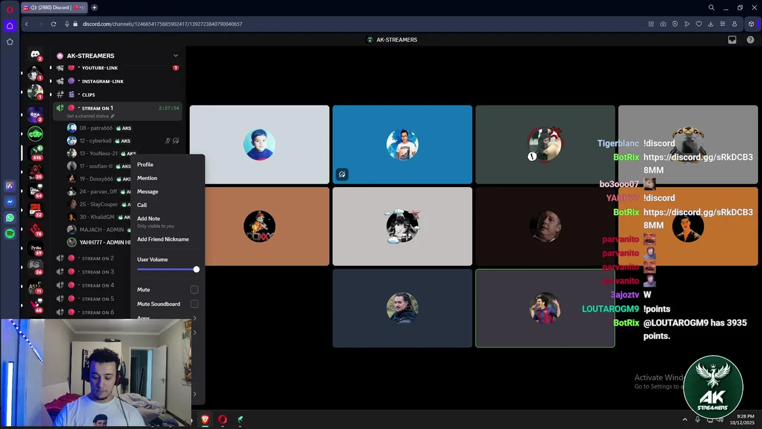Open server with 78 notifications badge
The image size is (762, 429).
pyautogui.click(x=35, y=229)
